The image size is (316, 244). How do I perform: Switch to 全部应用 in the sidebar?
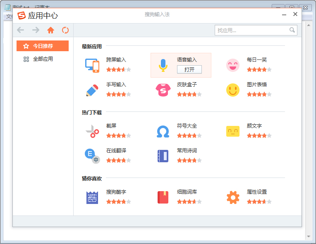(x=43, y=59)
